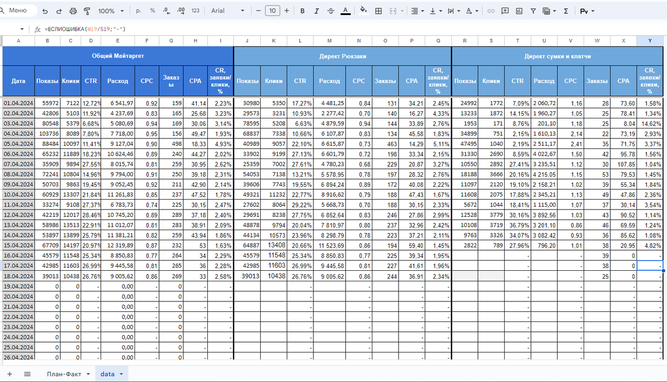The height and width of the screenshot is (382, 667).
Task: Click the Insert comment icon
Action: pos(505,11)
